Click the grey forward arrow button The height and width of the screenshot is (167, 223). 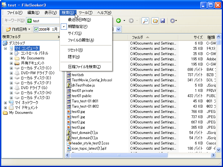131,21
